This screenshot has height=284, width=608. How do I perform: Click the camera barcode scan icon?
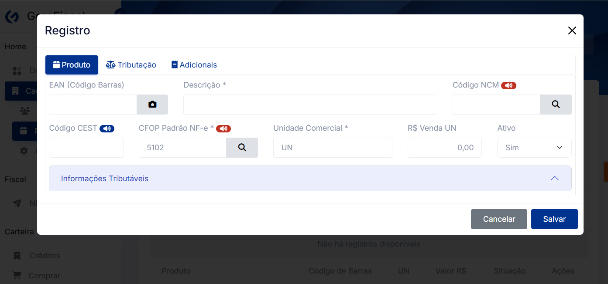click(152, 105)
